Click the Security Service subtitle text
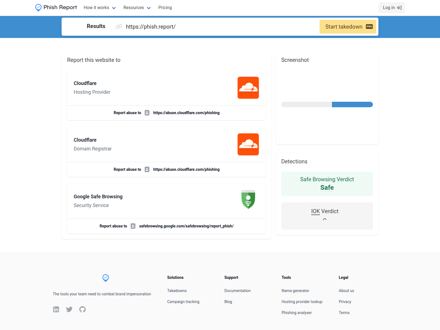Image resolution: width=440 pixels, height=330 pixels. (x=91, y=205)
